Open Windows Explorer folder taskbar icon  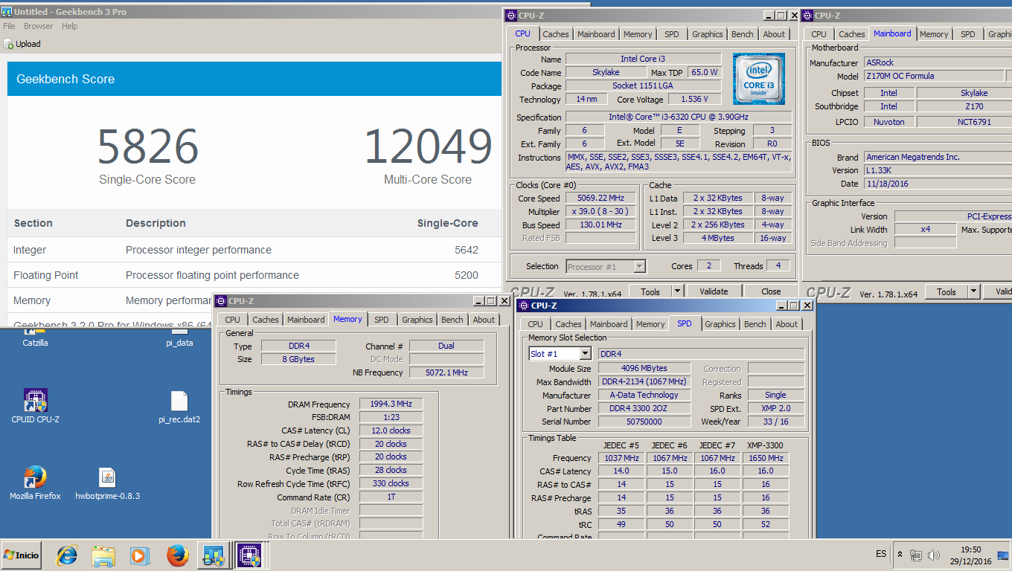pos(103,555)
